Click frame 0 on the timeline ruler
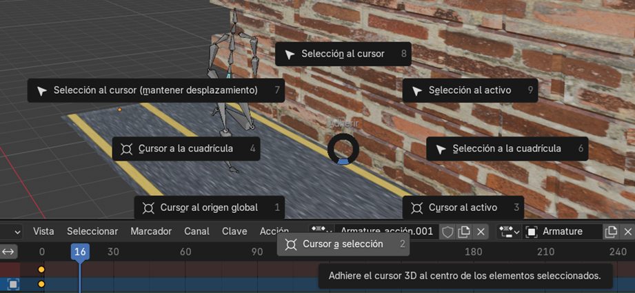Screen dimensions: 635x293 (x=41, y=252)
